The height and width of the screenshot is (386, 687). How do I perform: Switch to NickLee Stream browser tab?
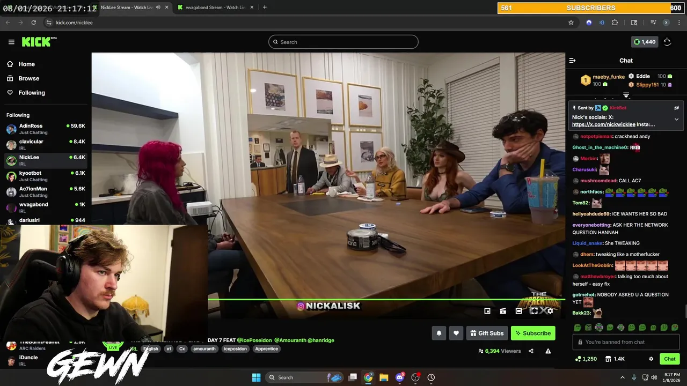[126, 8]
